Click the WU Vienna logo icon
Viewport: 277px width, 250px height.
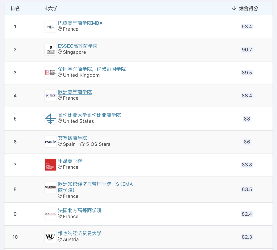pyautogui.click(x=50, y=237)
